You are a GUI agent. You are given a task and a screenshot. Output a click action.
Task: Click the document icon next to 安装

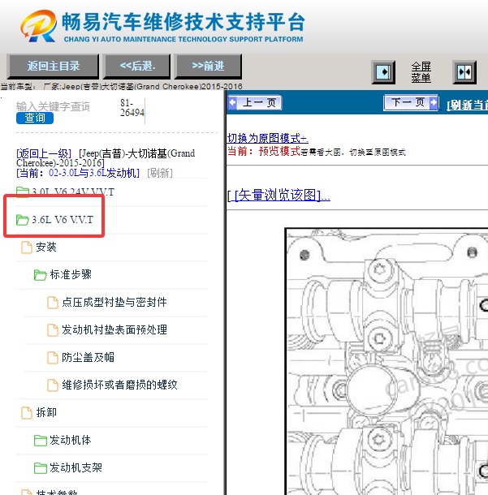pyautogui.click(x=27, y=247)
